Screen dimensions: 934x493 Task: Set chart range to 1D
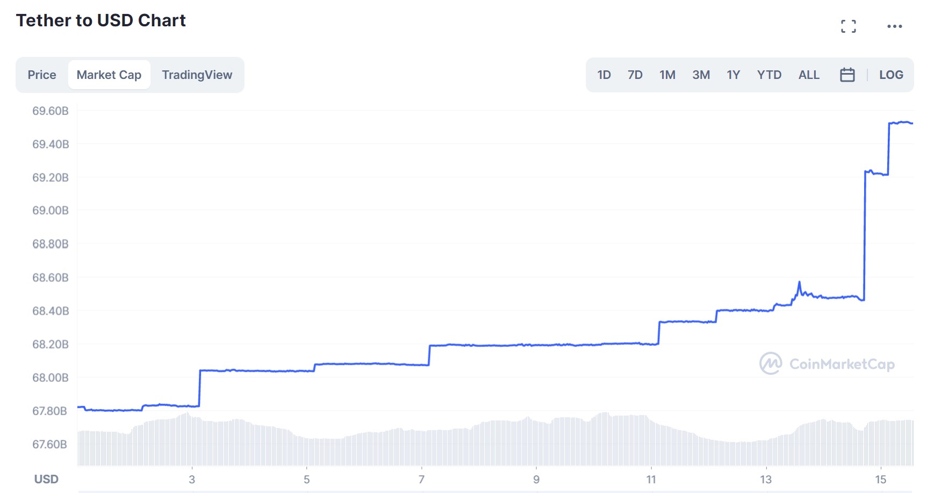coord(604,75)
